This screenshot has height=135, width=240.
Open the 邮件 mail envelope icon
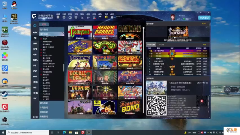(112, 17)
